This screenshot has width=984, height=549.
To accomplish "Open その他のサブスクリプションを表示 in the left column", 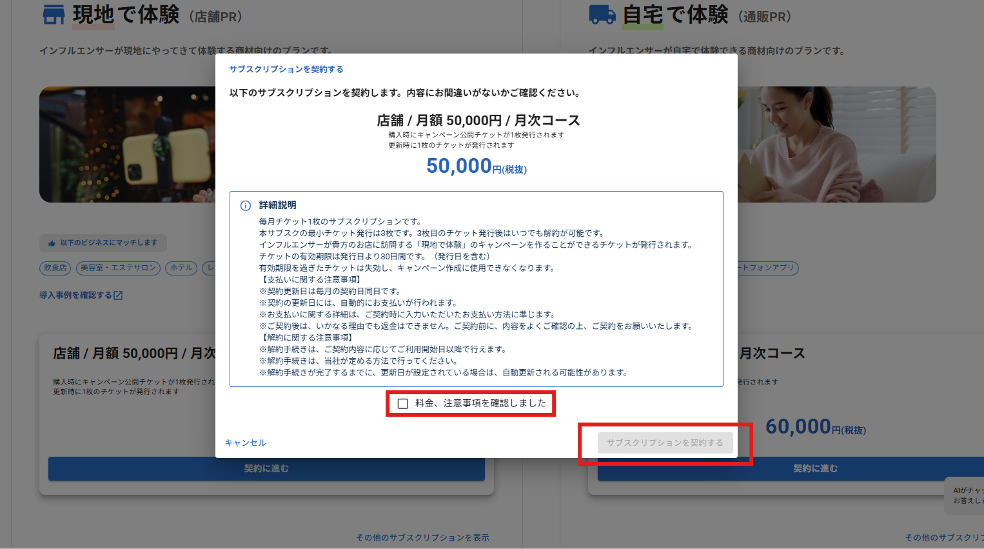I will coord(422,537).
